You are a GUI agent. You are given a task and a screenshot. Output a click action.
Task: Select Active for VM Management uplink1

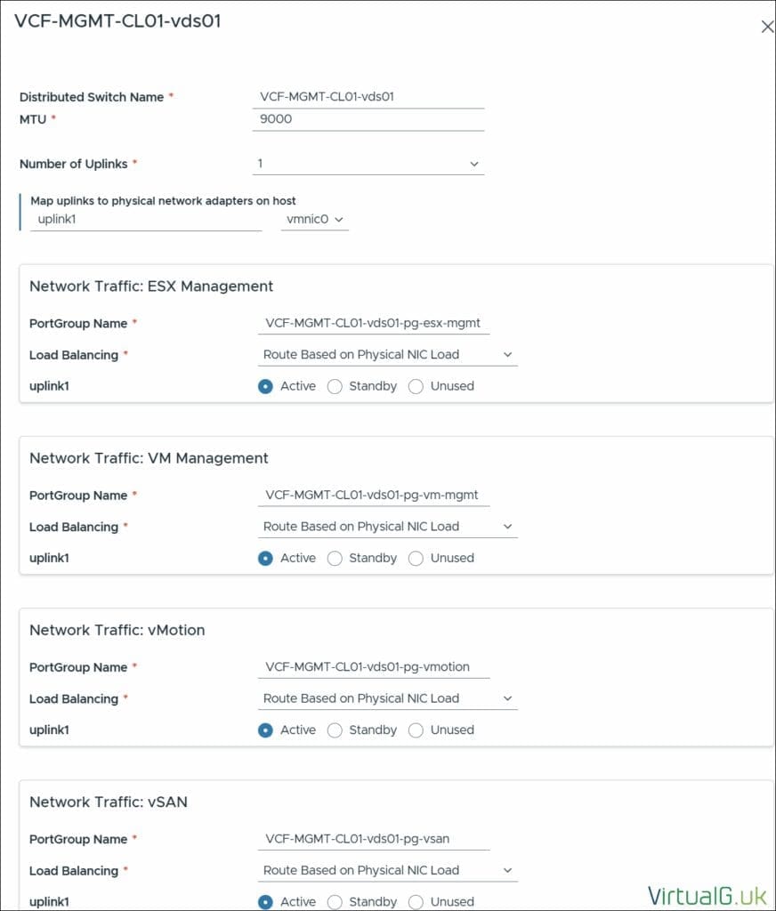[x=265, y=558]
